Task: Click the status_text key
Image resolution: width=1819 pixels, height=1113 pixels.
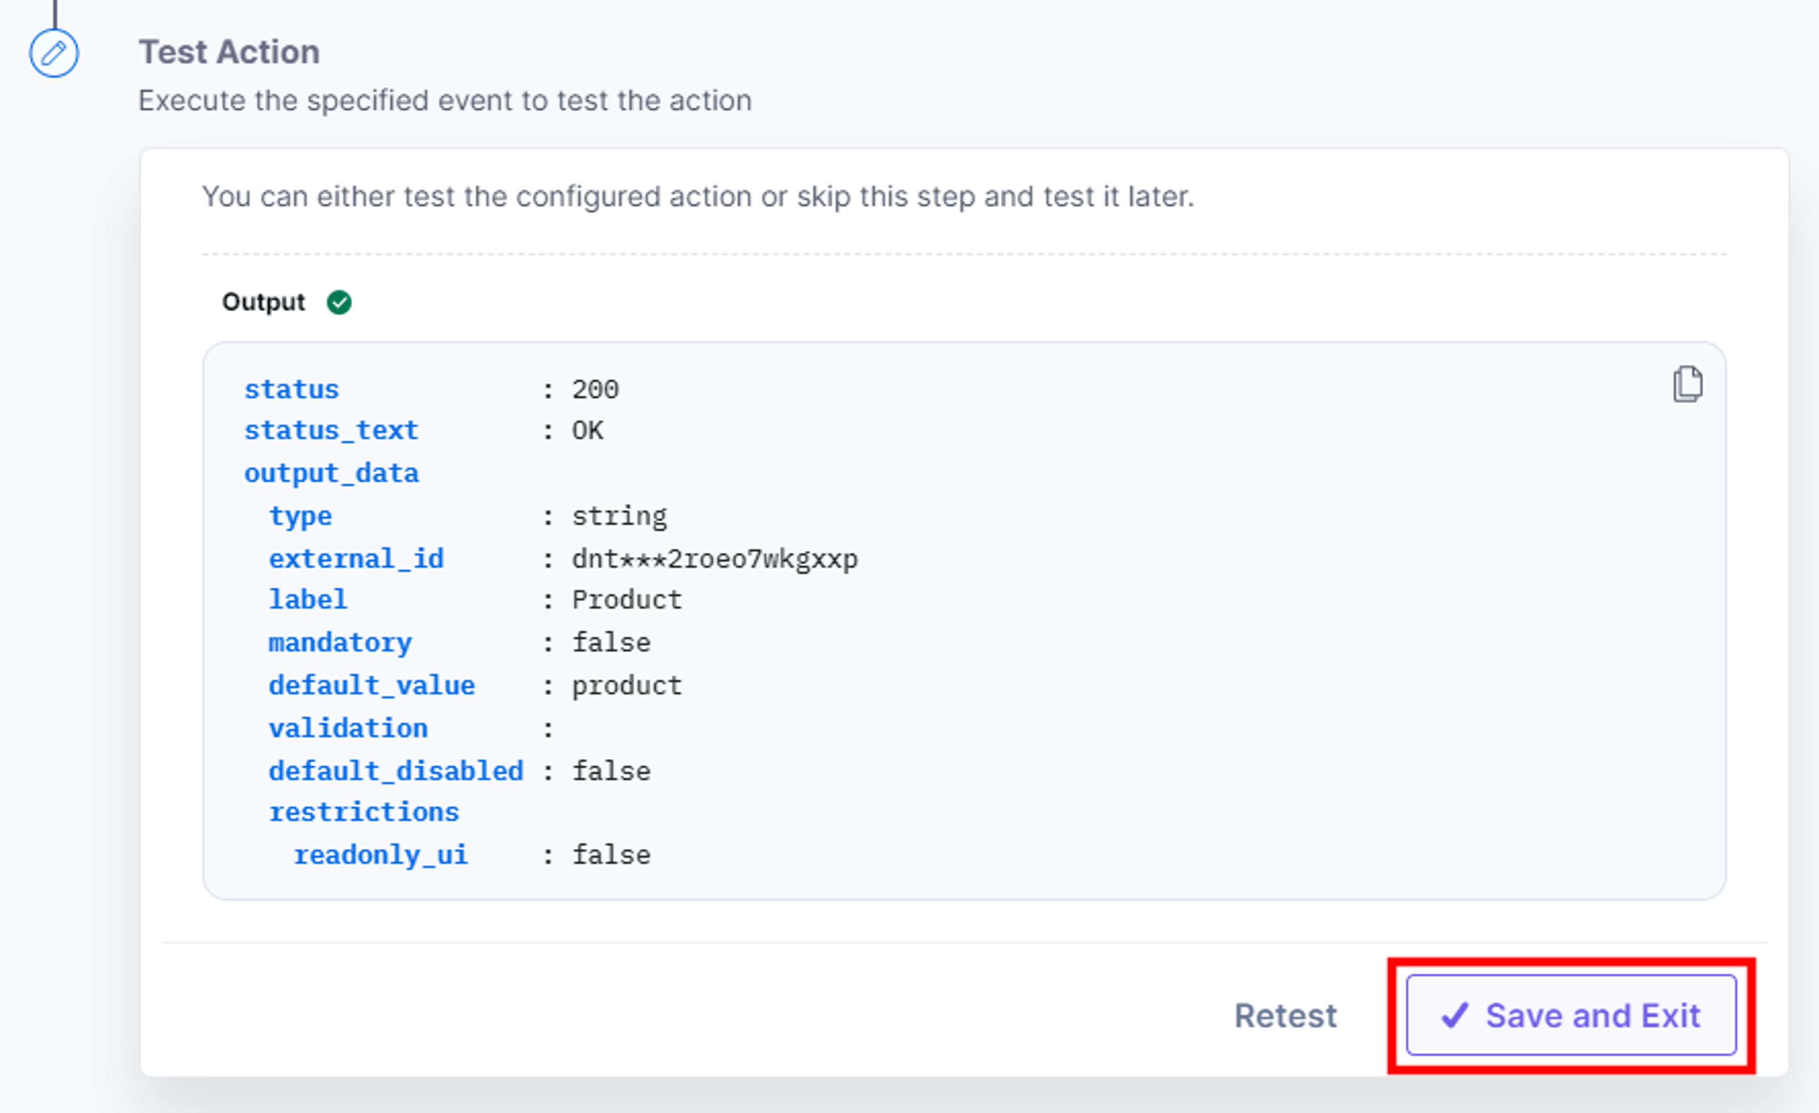Action: coord(332,430)
